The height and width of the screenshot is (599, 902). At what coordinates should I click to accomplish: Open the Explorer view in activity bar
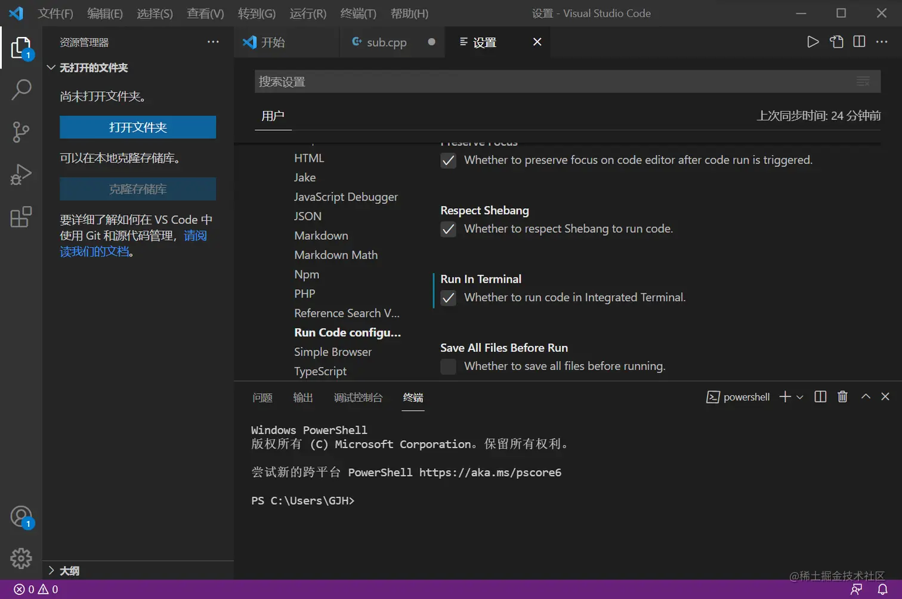21,48
